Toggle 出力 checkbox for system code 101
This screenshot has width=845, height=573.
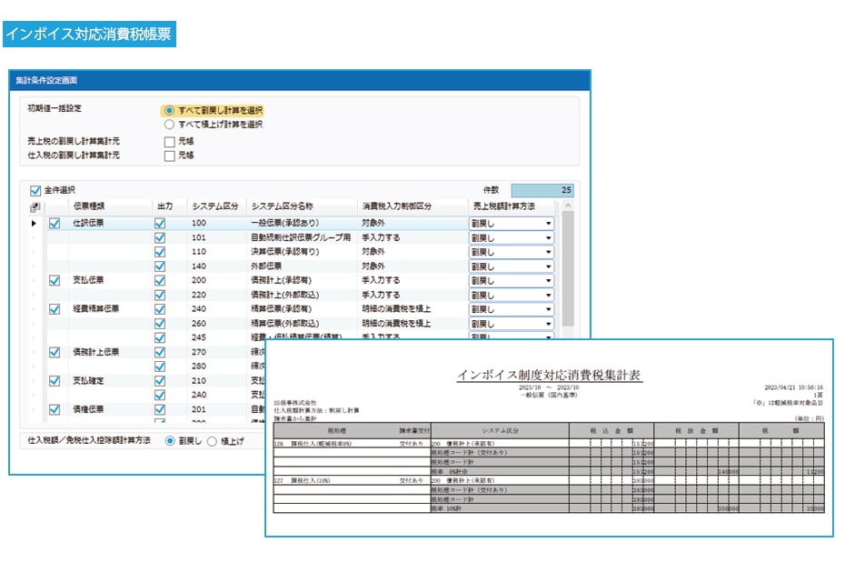[x=160, y=238]
